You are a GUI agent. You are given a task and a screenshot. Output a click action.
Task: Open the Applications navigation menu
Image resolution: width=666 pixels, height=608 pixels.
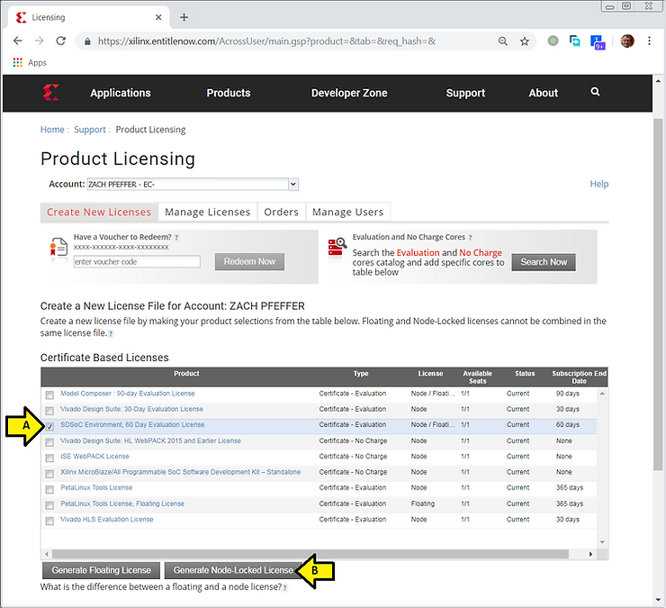coord(121,93)
